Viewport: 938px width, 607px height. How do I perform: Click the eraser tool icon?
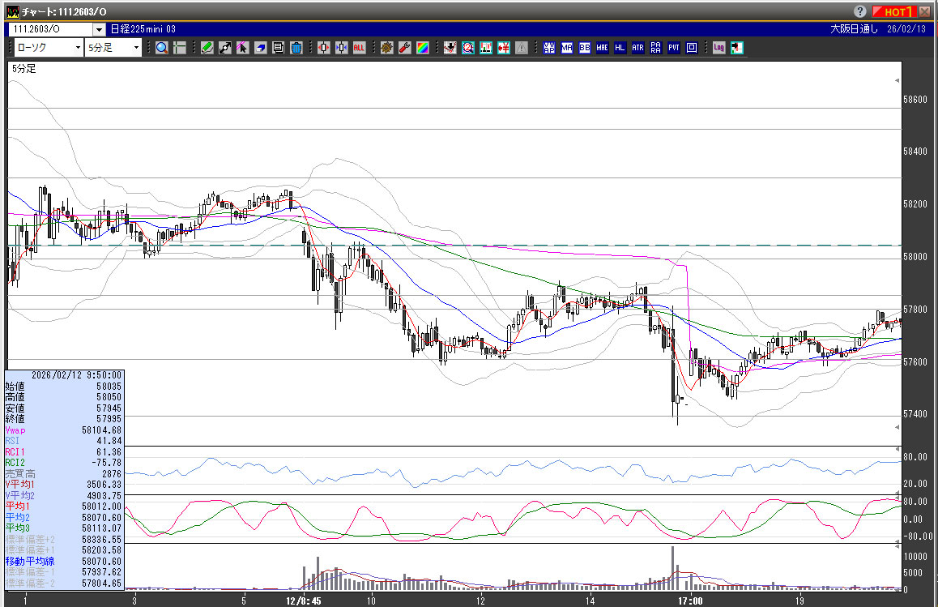tap(261, 48)
